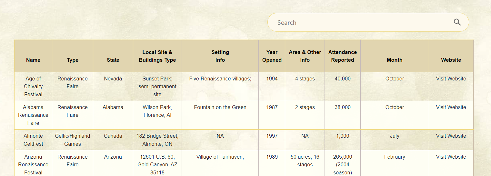Follow Visit Website link for Almonte CeltFest
Image resolution: width=491 pixels, height=176 pixels.
(451, 136)
